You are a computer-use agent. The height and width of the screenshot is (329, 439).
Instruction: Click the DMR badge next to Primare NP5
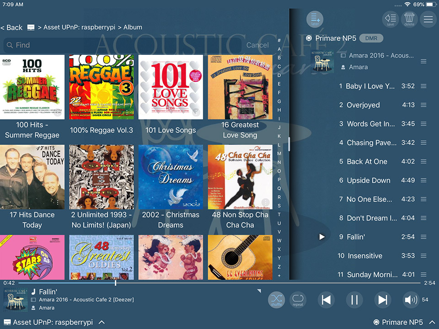(x=371, y=38)
